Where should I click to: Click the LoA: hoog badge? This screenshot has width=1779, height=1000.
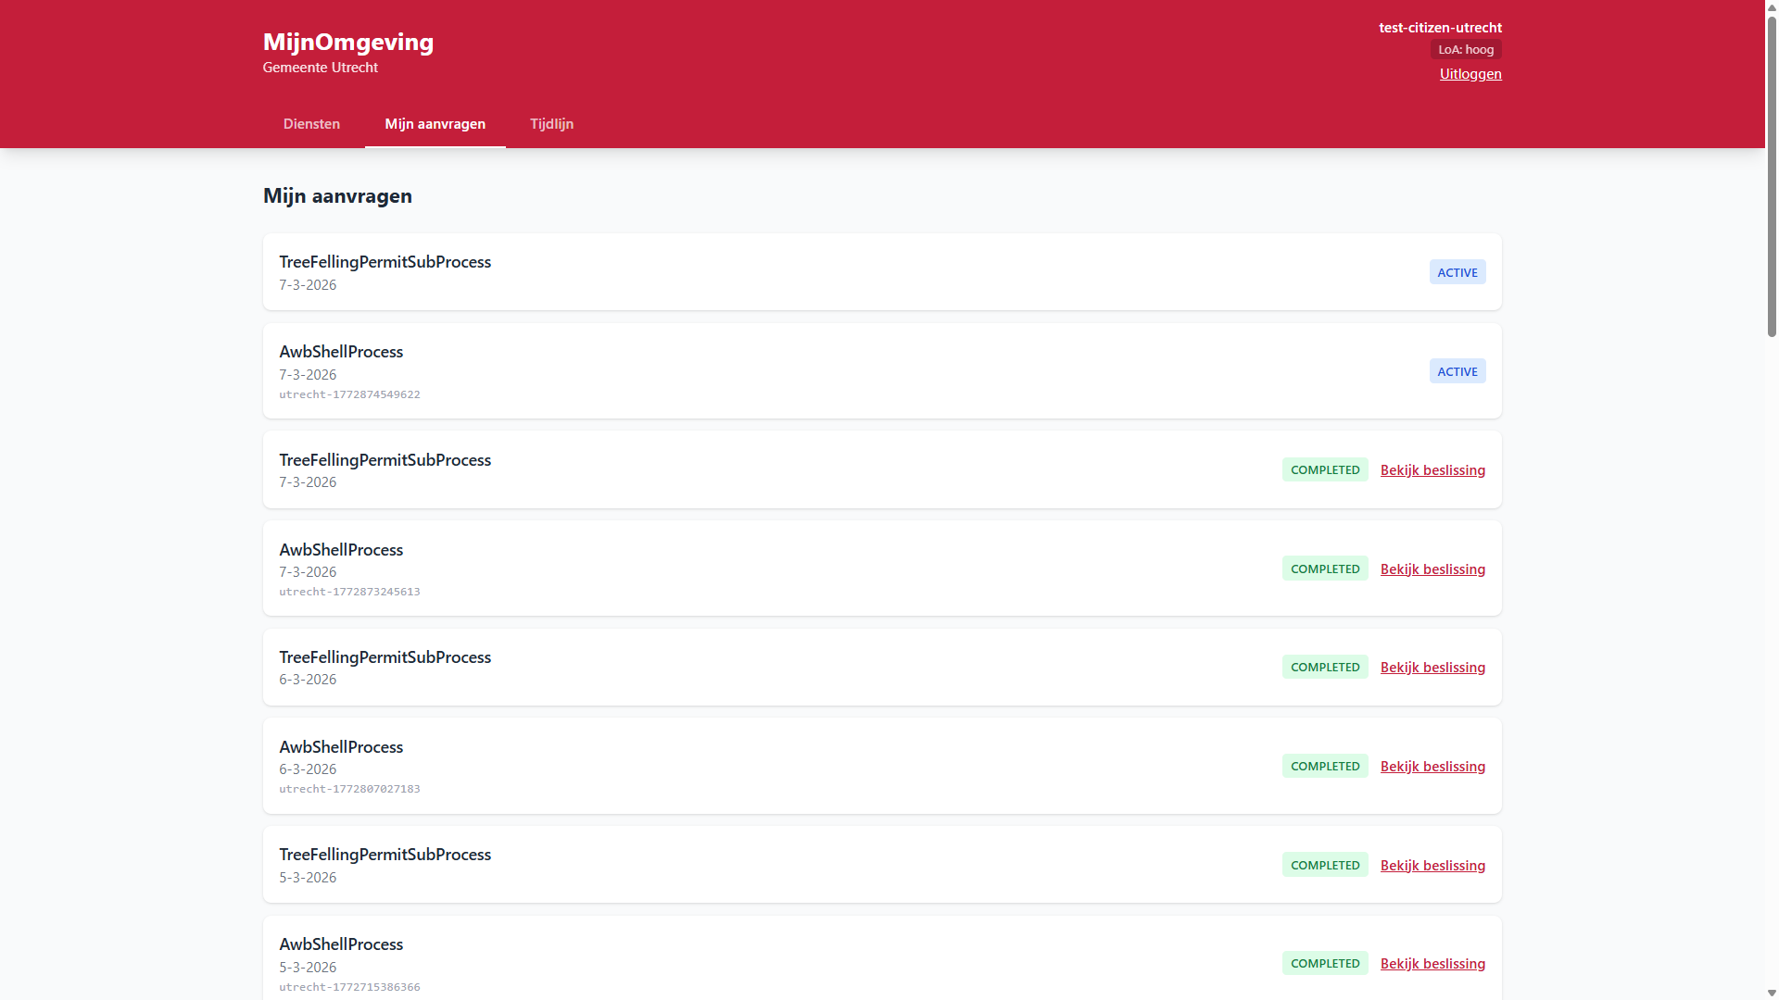pos(1465,49)
